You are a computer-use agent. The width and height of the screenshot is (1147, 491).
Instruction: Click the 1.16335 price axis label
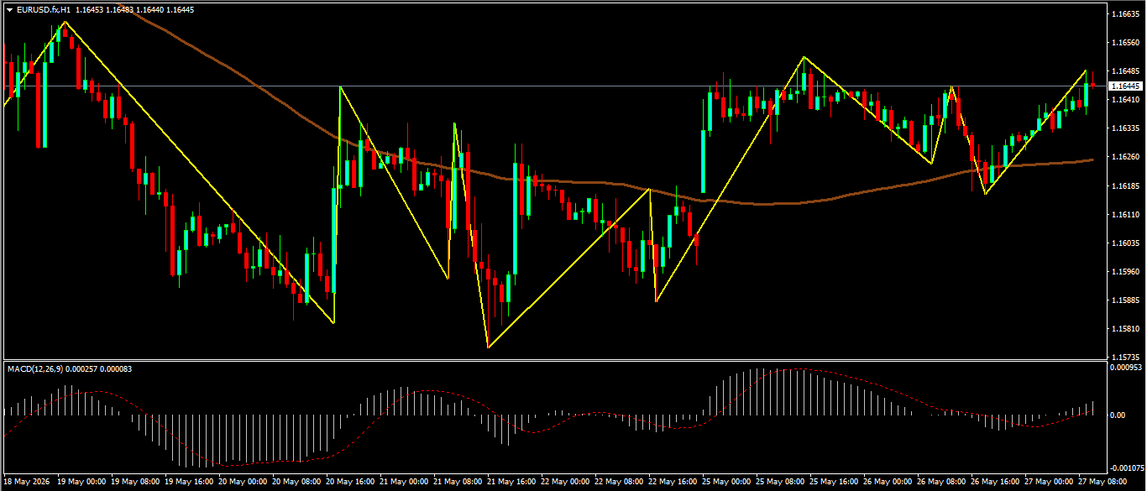point(1124,128)
